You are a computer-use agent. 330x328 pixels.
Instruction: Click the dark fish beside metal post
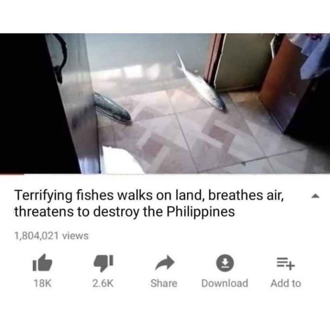point(112,108)
